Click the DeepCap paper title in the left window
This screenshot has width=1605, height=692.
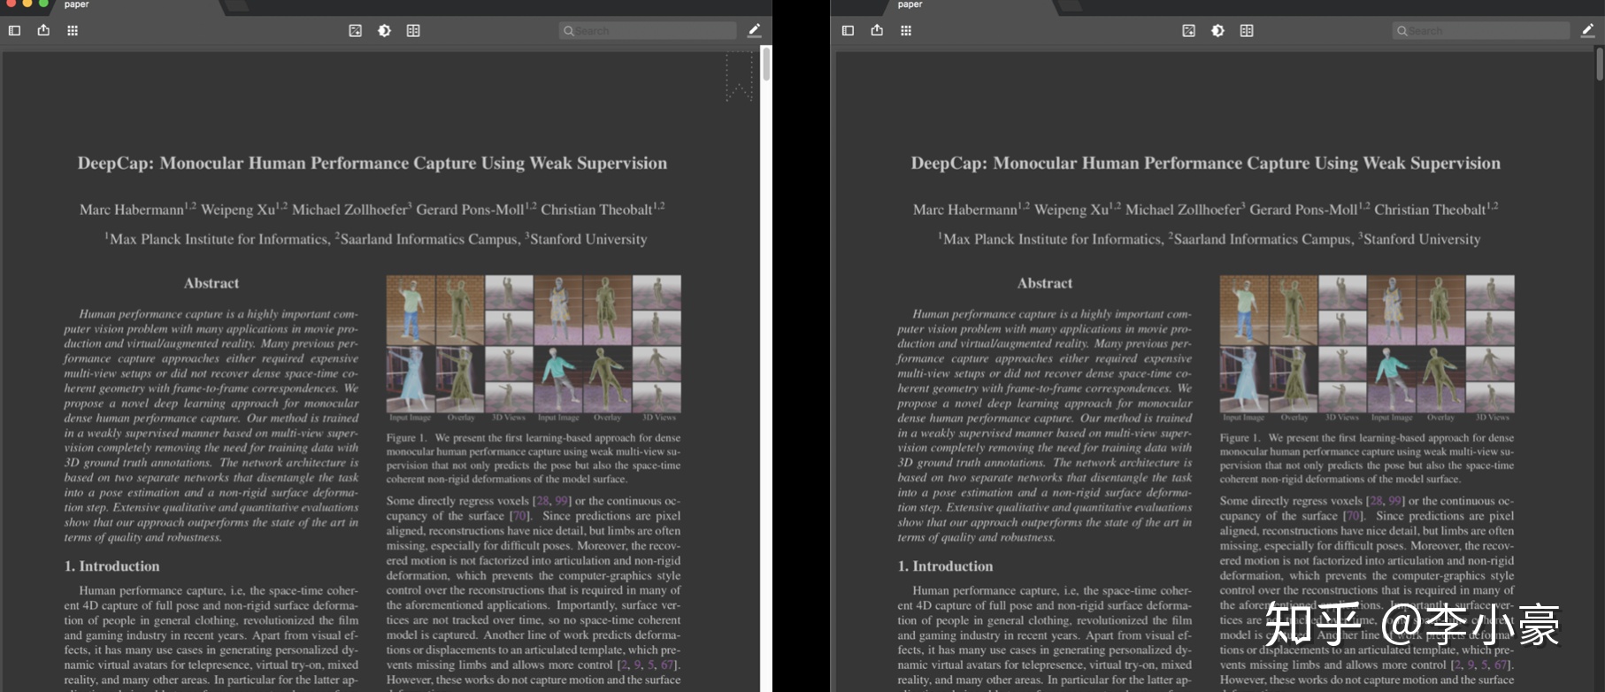pos(372,164)
